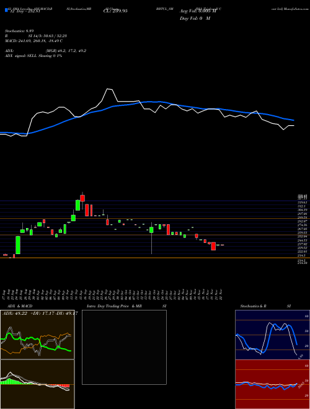
Task: Click the red MACD histogram bars
Action: click(63, 385)
